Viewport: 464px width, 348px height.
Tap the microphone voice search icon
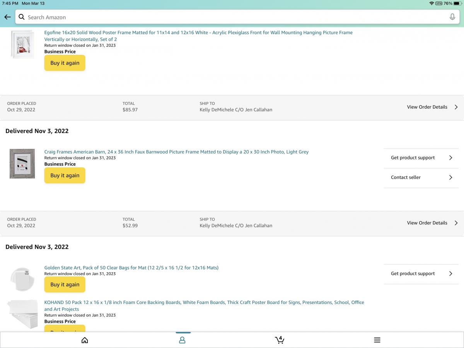tap(452, 17)
